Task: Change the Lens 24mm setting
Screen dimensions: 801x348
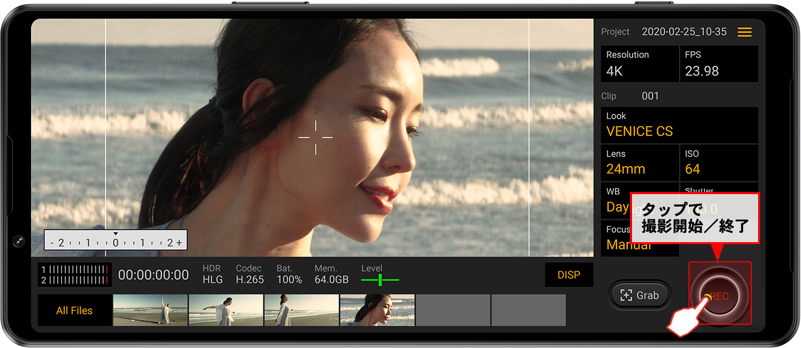Action: coord(639,163)
